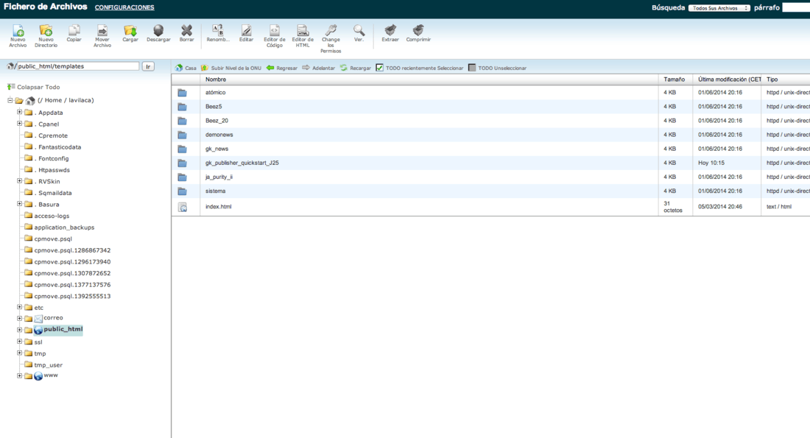Viewport: 810px width, 438px height.
Task: Click the Borrar delete icon
Action: [186, 31]
